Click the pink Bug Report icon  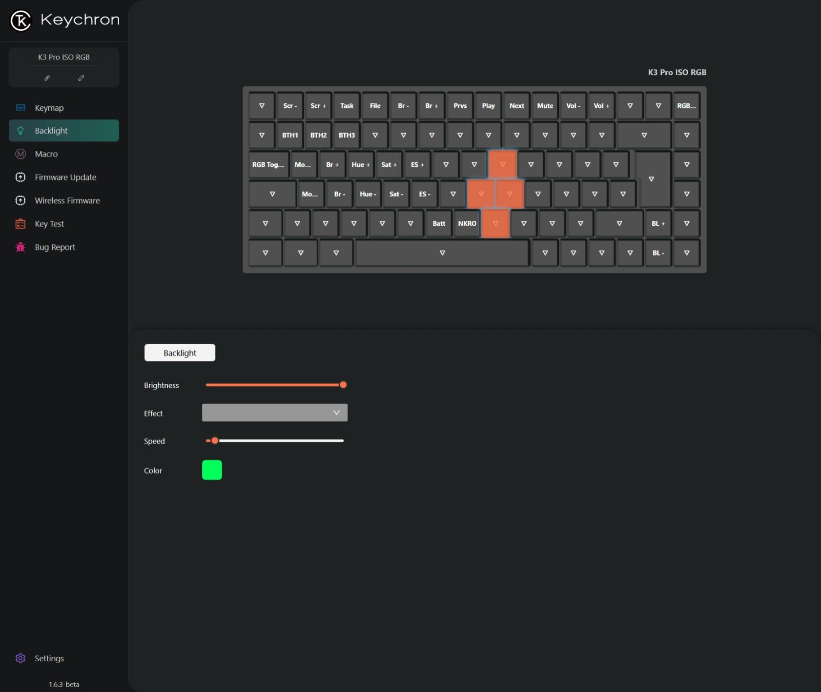[21, 247]
